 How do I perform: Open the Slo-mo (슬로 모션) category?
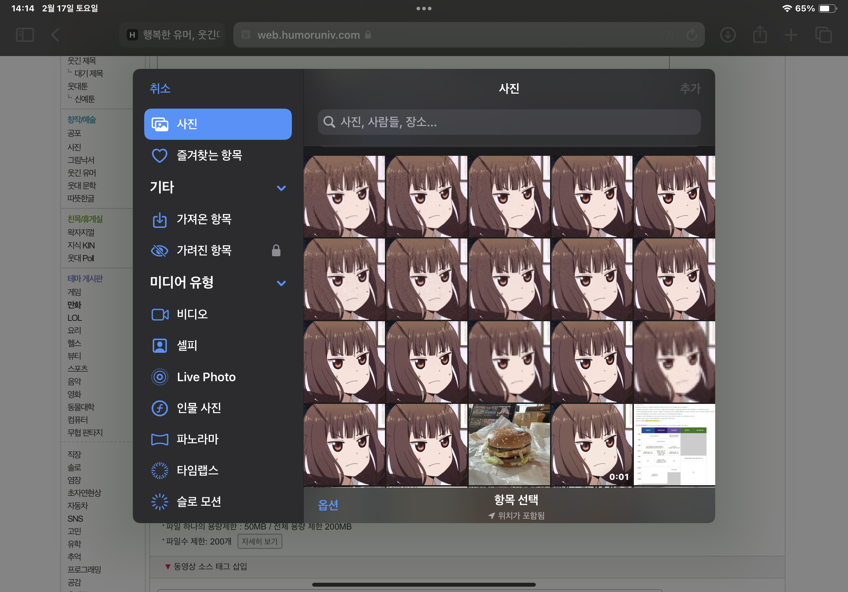pos(199,501)
